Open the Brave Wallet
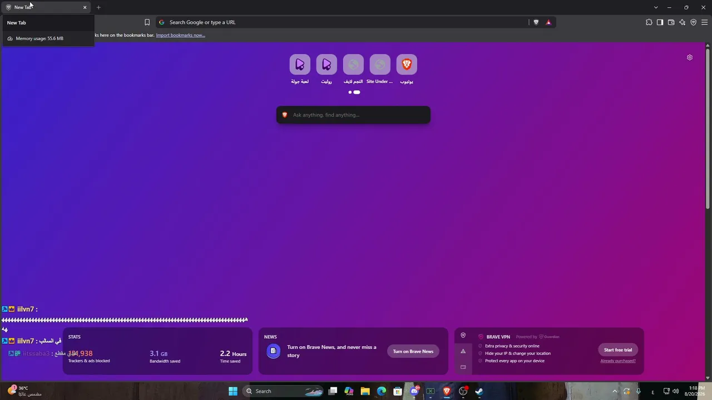Image resolution: width=712 pixels, height=400 pixels. 671,22
